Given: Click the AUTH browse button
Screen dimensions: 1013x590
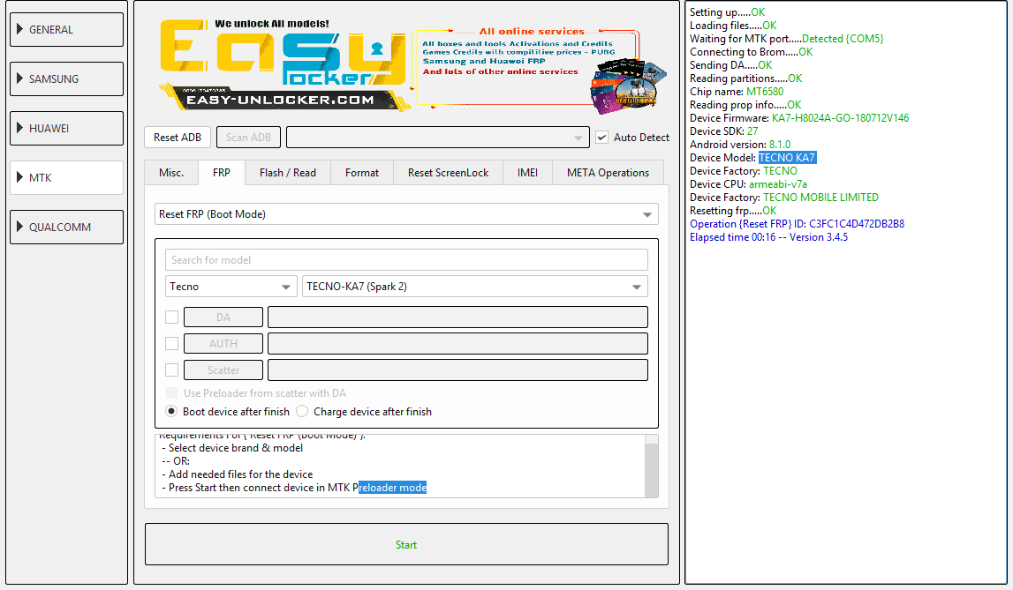Looking at the screenshot, I should (223, 344).
